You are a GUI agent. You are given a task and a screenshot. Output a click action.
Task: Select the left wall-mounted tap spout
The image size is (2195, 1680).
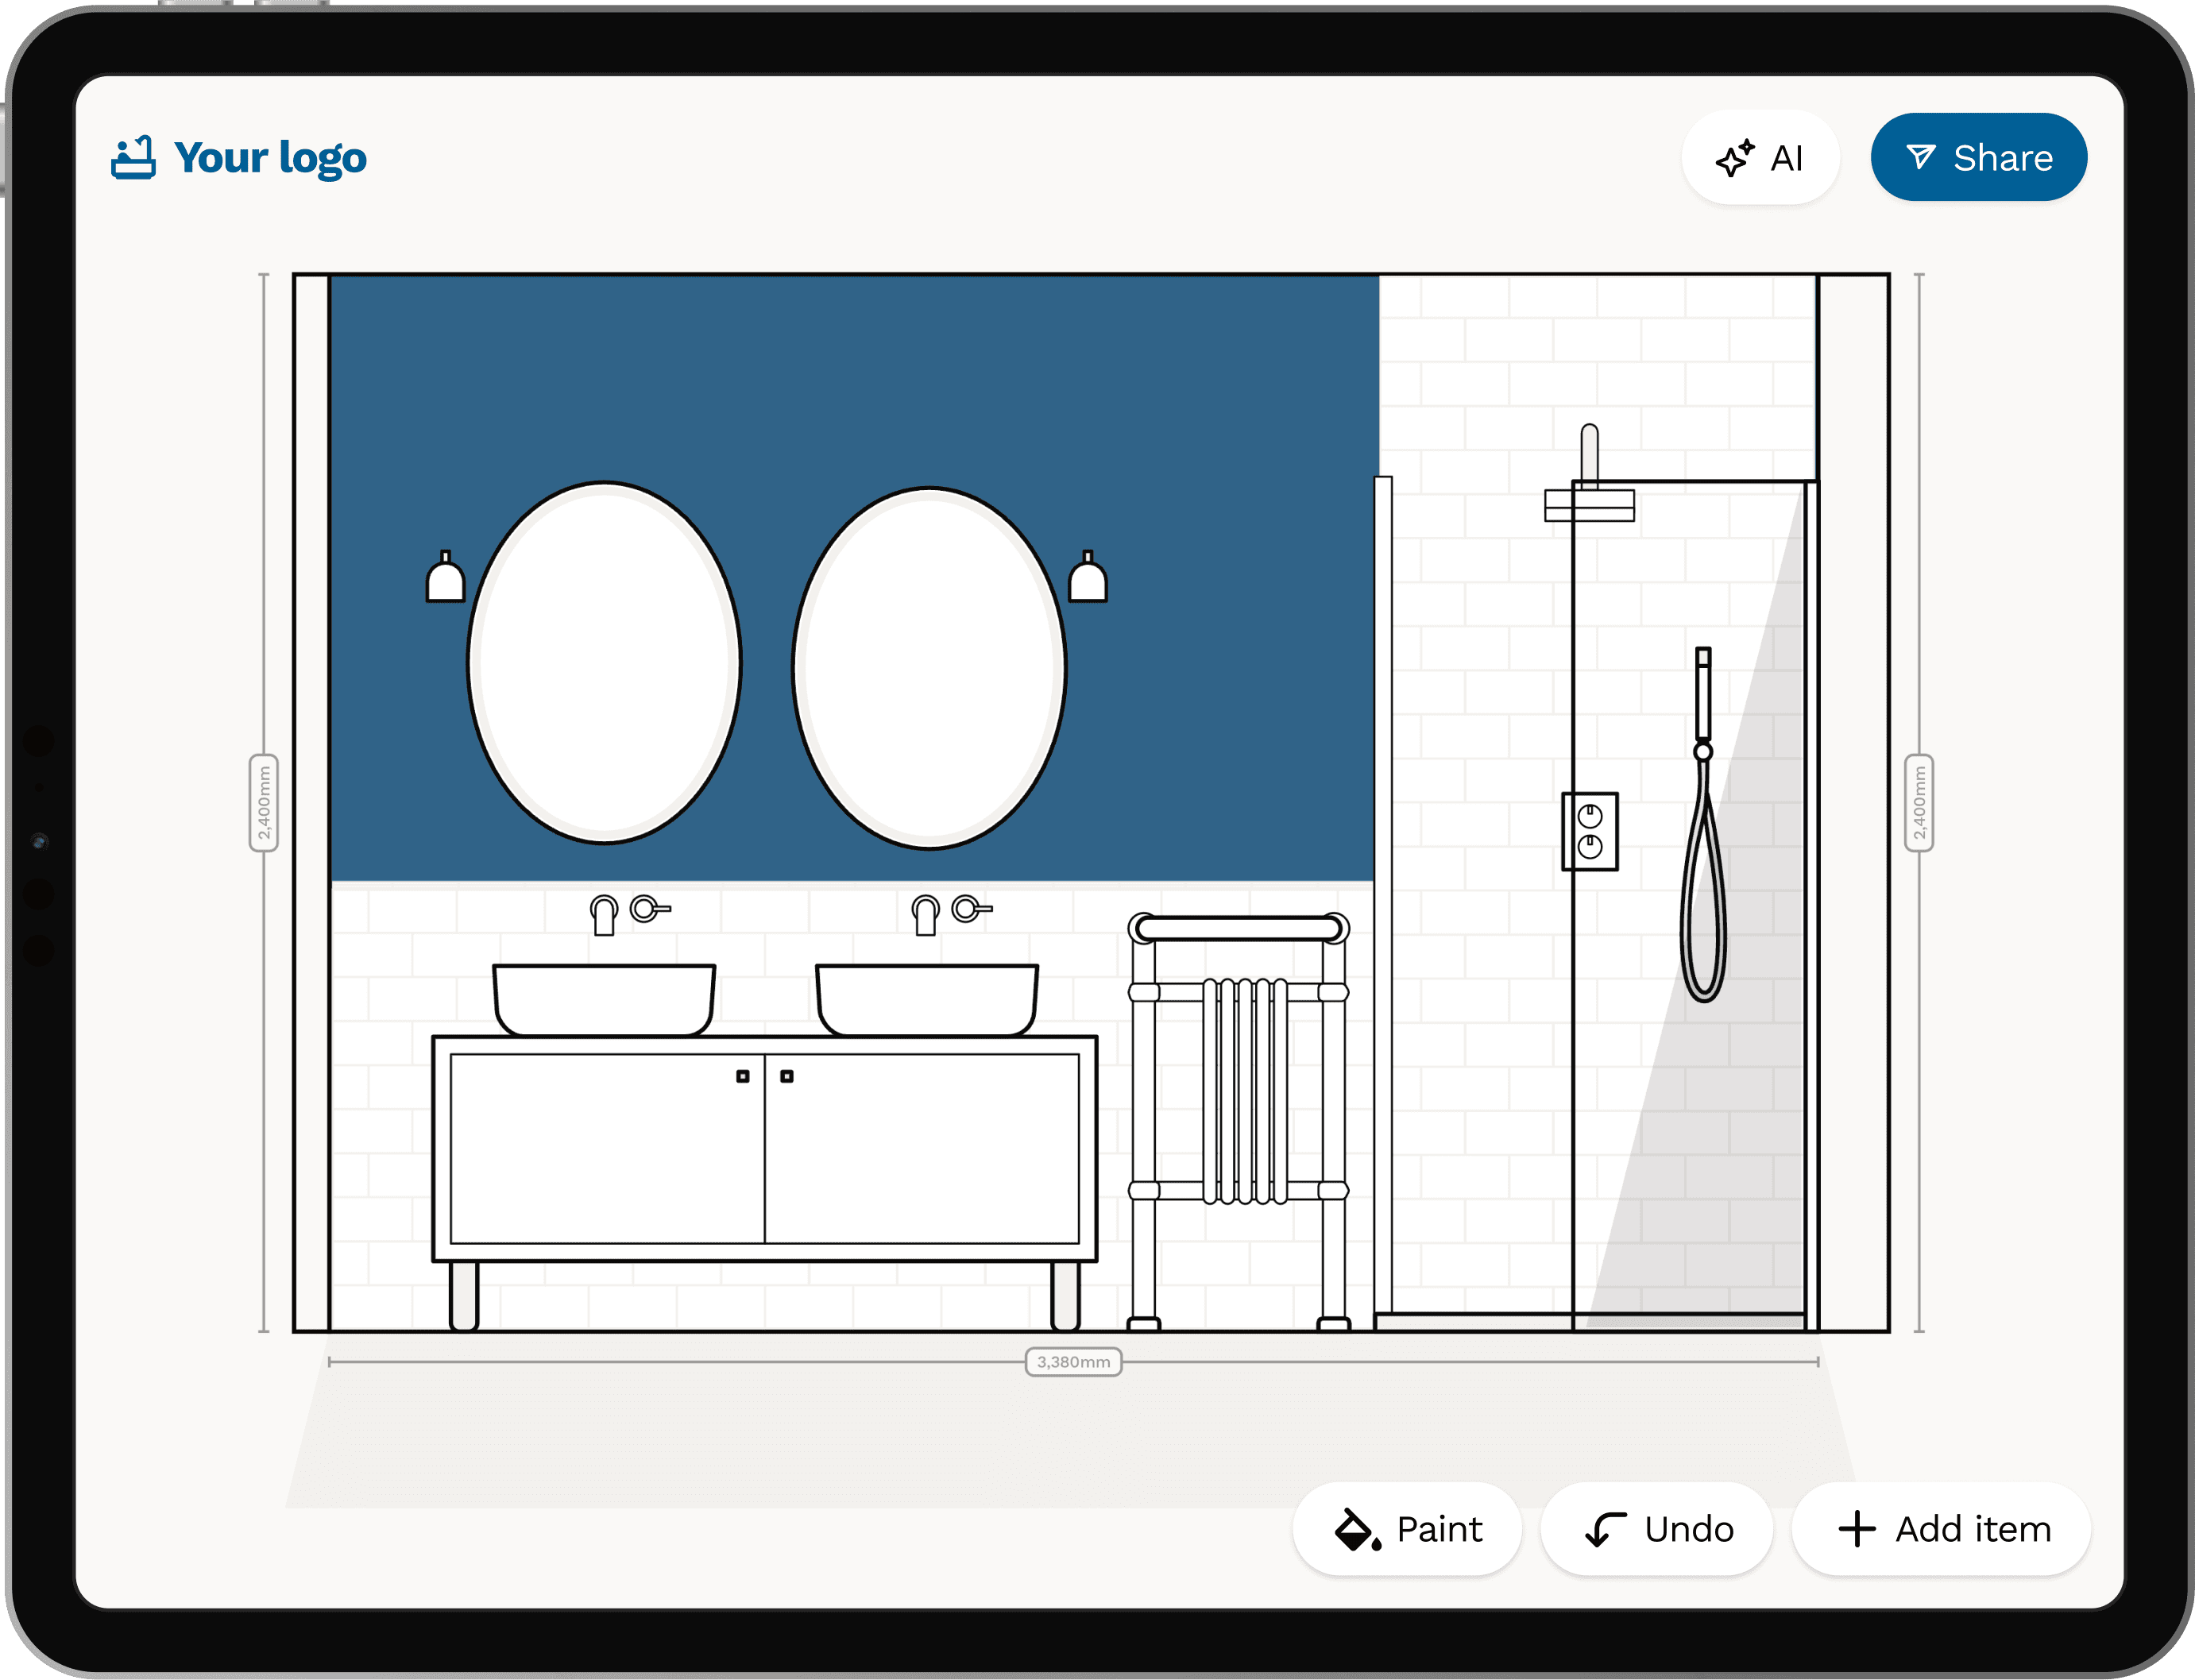[604, 915]
